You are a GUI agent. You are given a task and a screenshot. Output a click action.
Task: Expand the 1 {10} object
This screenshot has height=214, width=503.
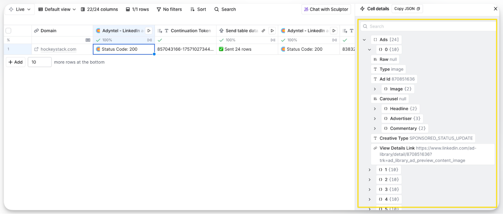click(x=370, y=170)
